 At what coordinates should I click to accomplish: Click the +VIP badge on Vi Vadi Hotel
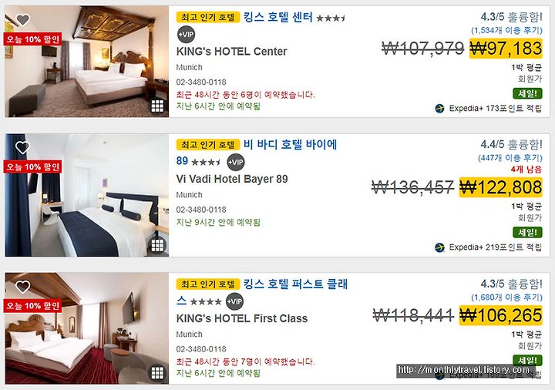coord(236,163)
